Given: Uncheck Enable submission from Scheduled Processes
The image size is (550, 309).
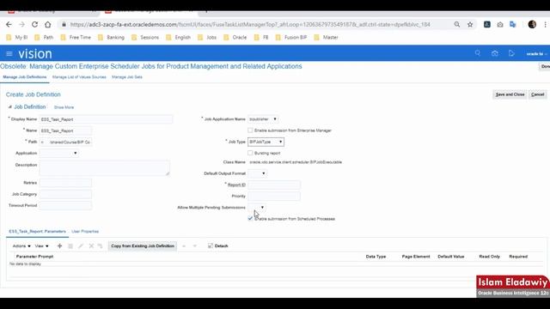Looking at the screenshot, I should click(250, 219).
